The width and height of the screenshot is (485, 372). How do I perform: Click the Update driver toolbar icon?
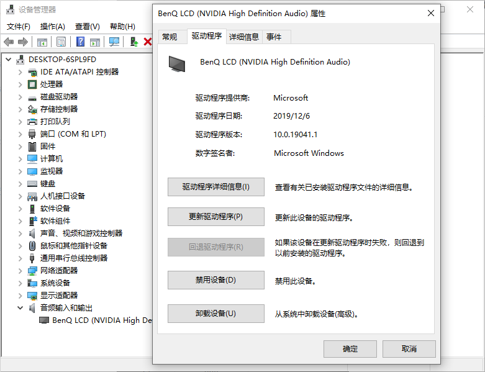coord(134,42)
